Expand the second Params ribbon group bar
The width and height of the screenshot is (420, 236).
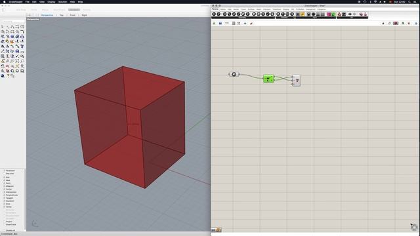(x=285, y=18)
